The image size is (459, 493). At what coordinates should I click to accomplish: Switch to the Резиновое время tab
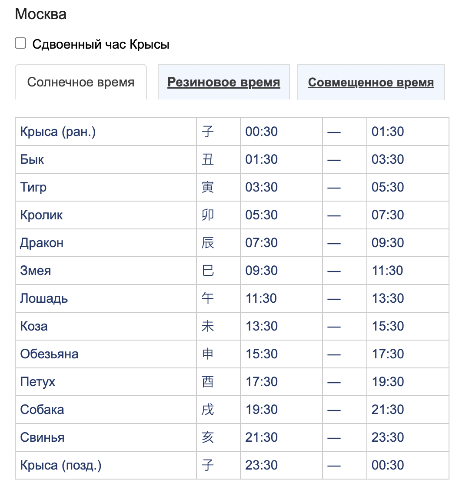(223, 82)
